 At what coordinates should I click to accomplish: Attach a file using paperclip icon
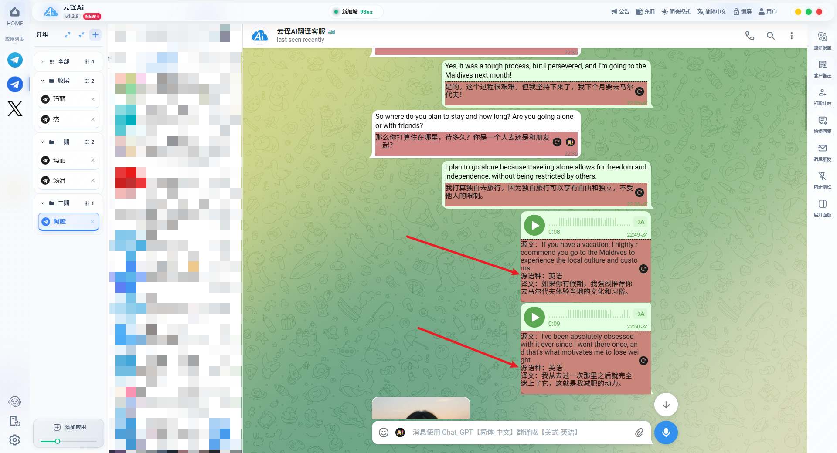click(639, 432)
